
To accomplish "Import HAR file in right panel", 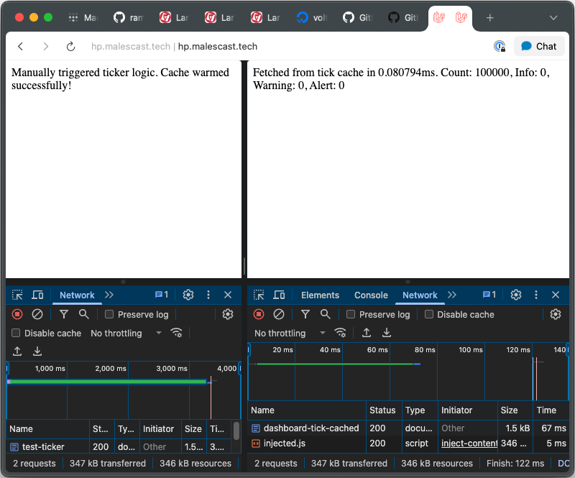I will tap(367, 333).
